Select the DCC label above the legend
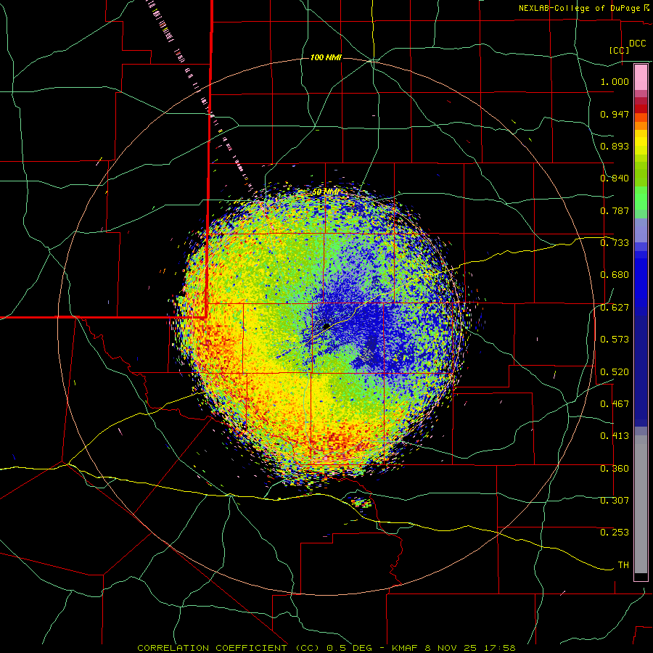Screen dimensions: 653x653 (x=637, y=44)
